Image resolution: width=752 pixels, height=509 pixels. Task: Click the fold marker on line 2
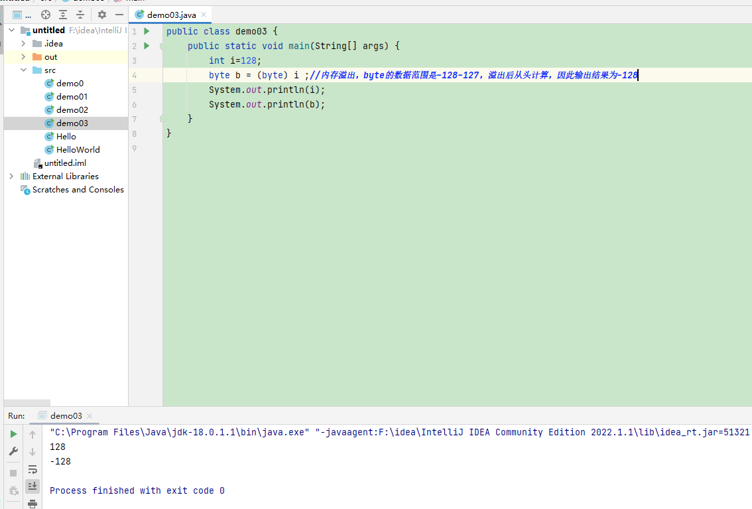pos(162,46)
